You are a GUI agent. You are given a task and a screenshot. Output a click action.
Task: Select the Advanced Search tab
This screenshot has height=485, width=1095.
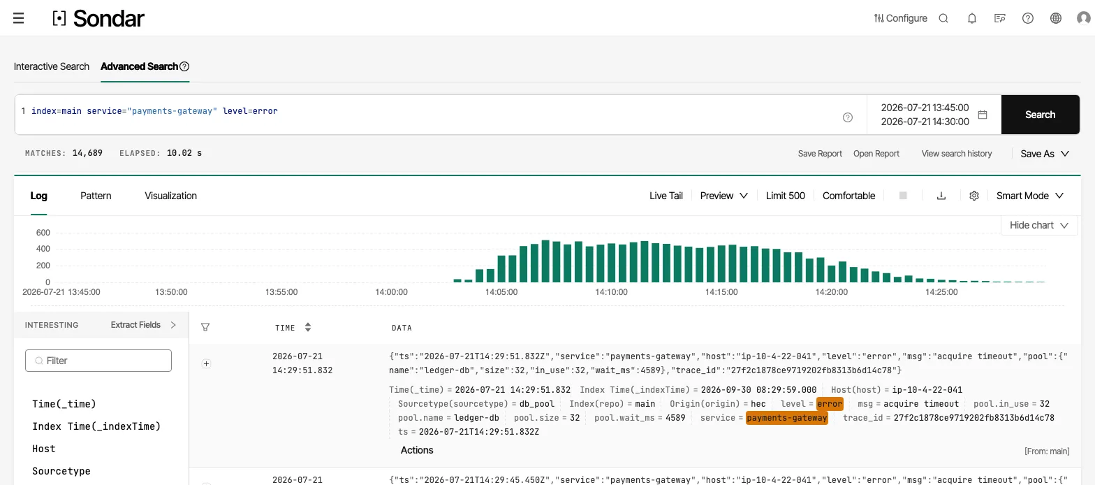point(139,66)
